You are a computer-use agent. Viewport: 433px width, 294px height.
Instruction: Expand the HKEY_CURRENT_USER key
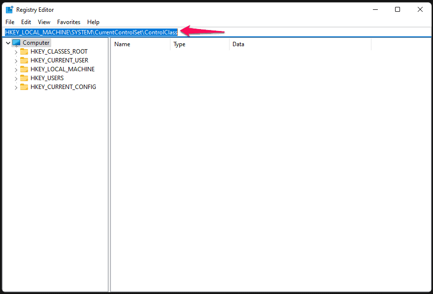coord(16,60)
